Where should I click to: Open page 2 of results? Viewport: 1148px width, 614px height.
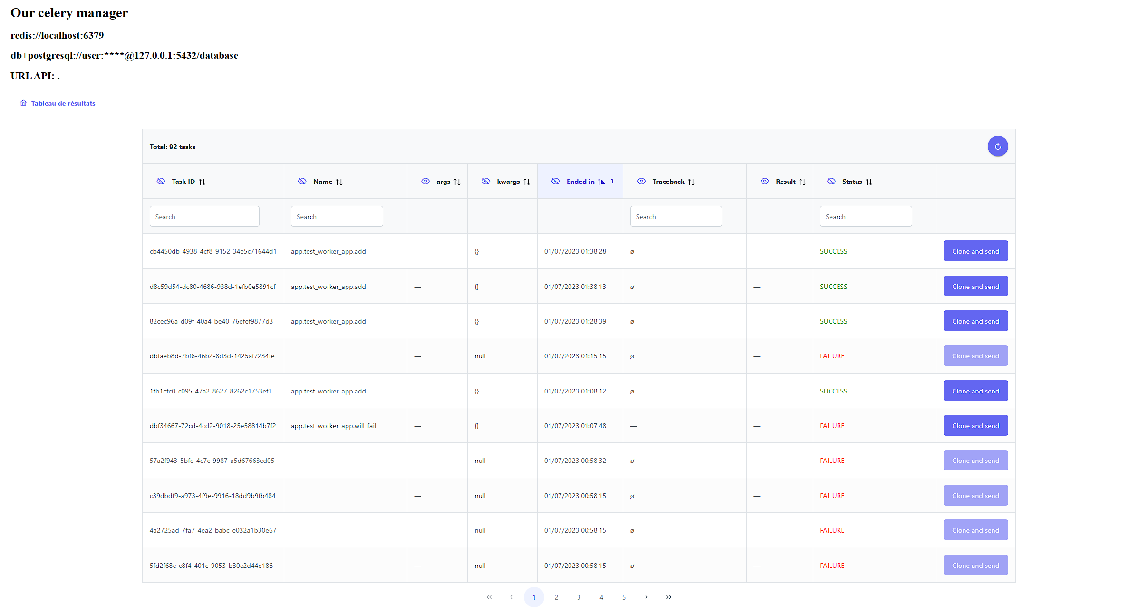tap(556, 597)
